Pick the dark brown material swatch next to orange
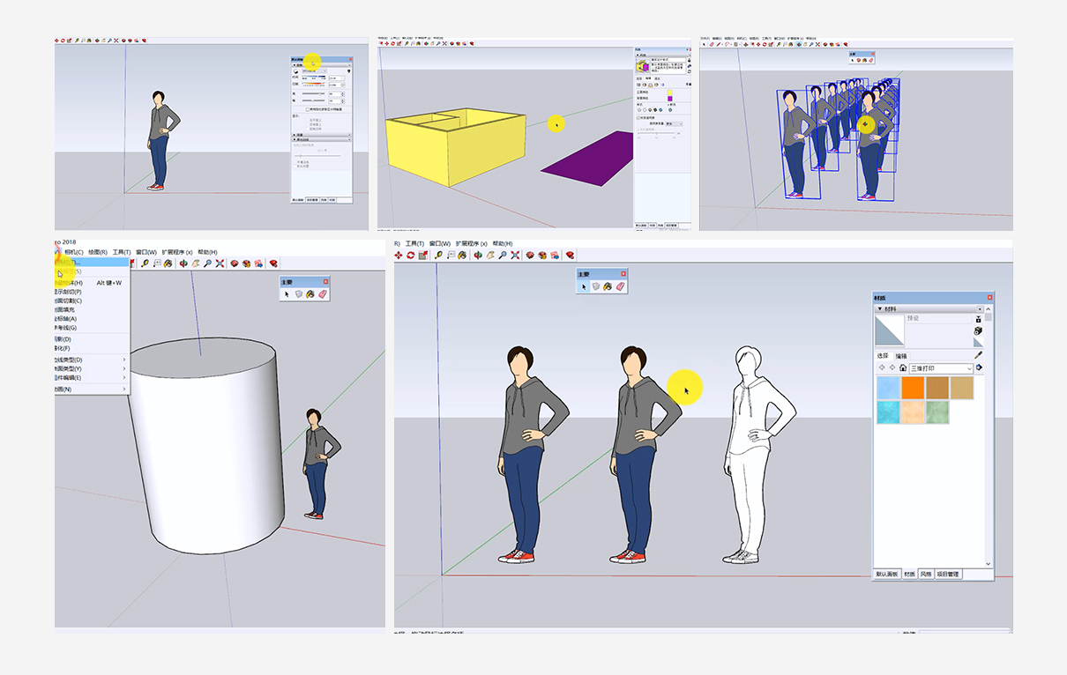 (936, 388)
